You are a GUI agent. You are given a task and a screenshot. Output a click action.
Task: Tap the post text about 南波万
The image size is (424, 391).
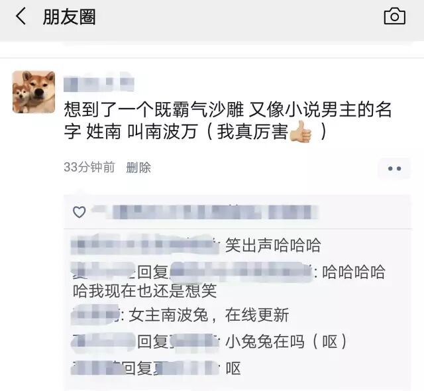click(x=228, y=121)
